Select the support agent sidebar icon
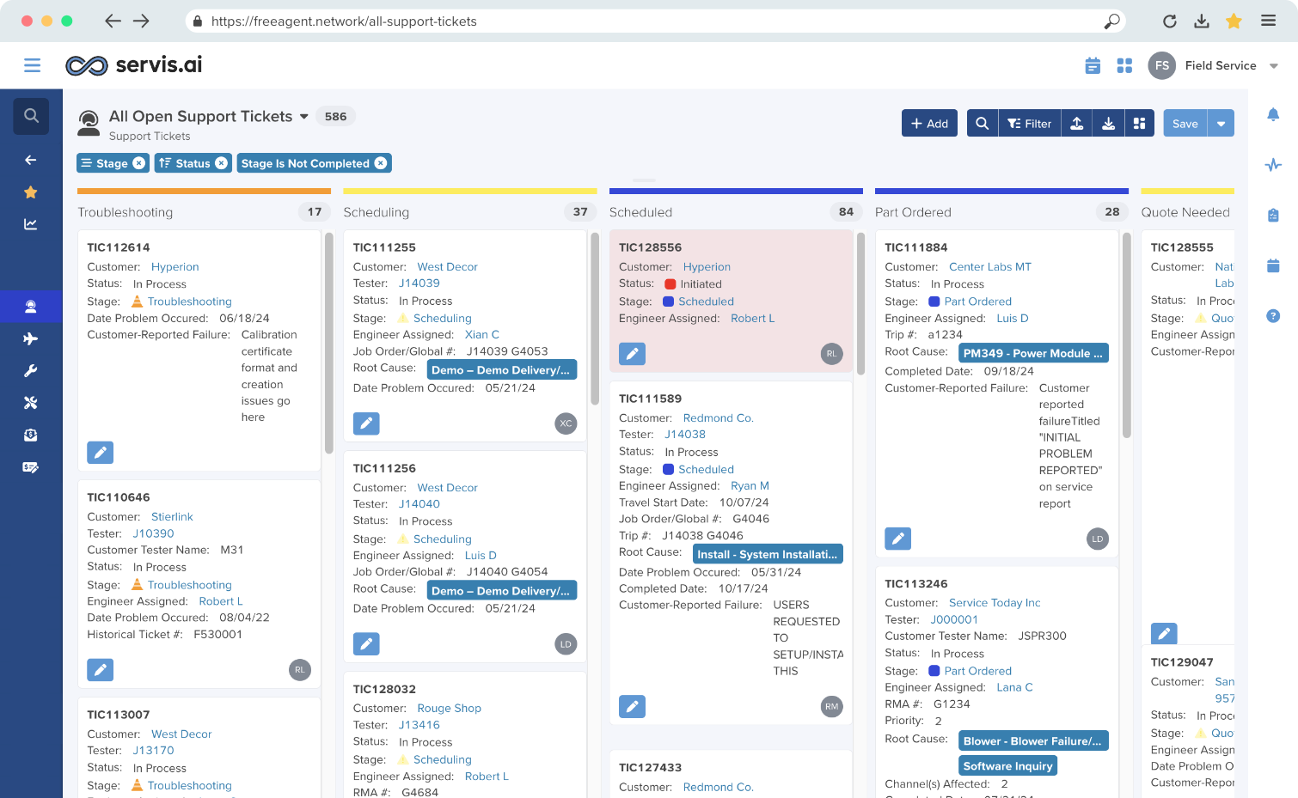Viewport: 1298px width, 798px height. pyautogui.click(x=31, y=306)
